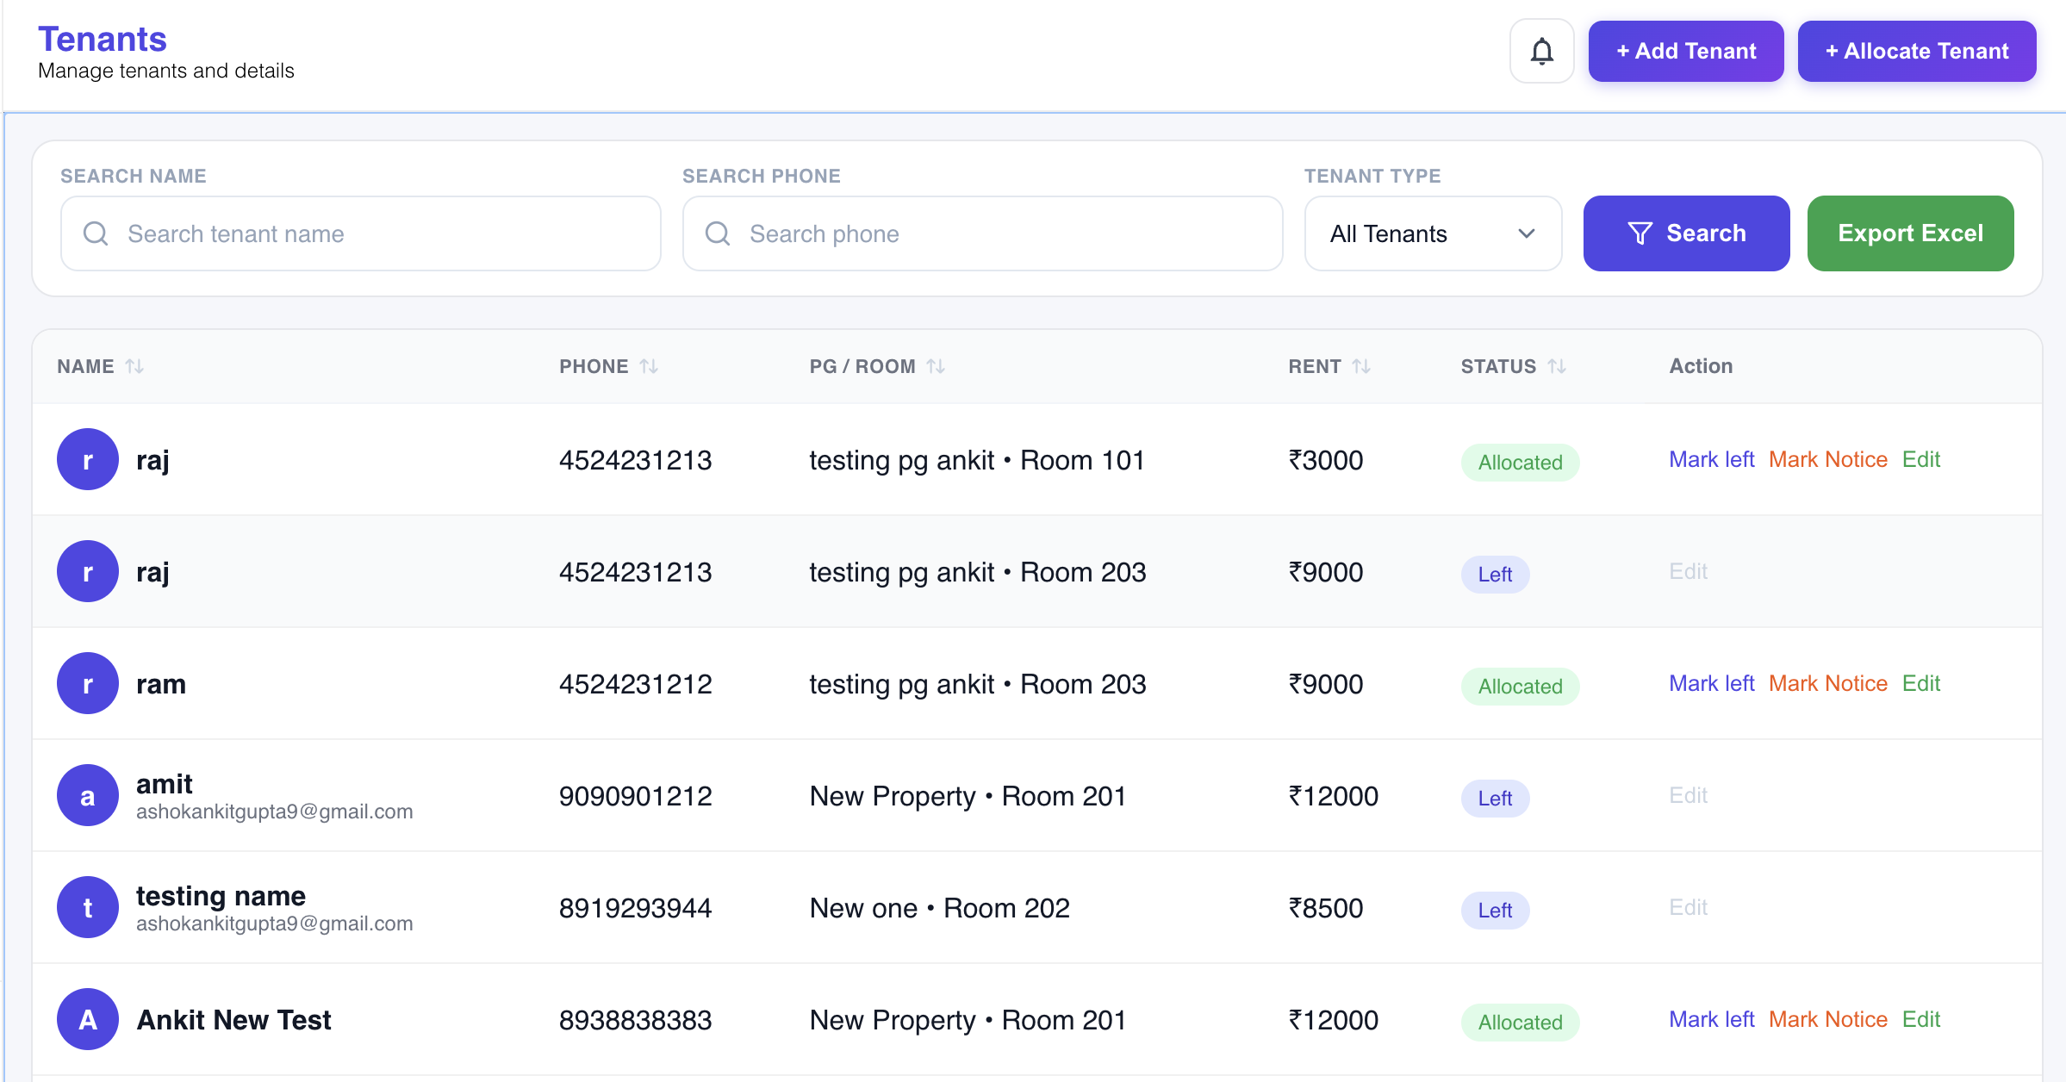Export the tenant list to Excel
Viewport: 2066px width, 1082px height.
coord(1910,233)
